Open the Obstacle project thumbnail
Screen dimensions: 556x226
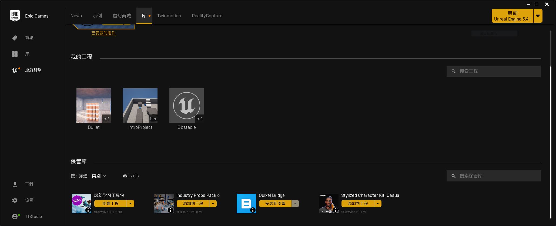click(187, 106)
